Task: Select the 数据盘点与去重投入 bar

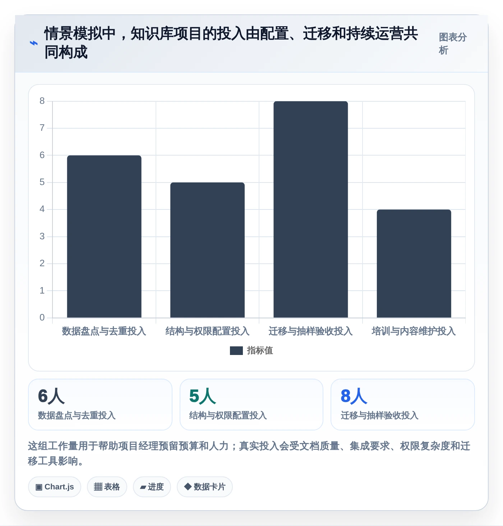Action: pyautogui.click(x=104, y=236)
